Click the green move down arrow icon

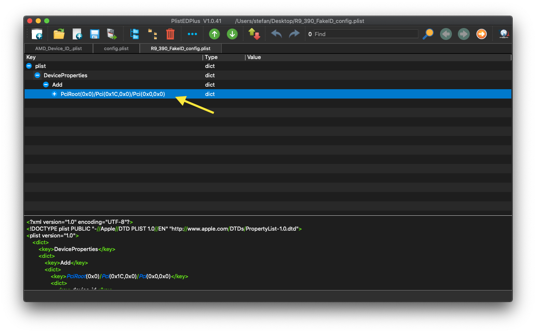coord(232,34)
